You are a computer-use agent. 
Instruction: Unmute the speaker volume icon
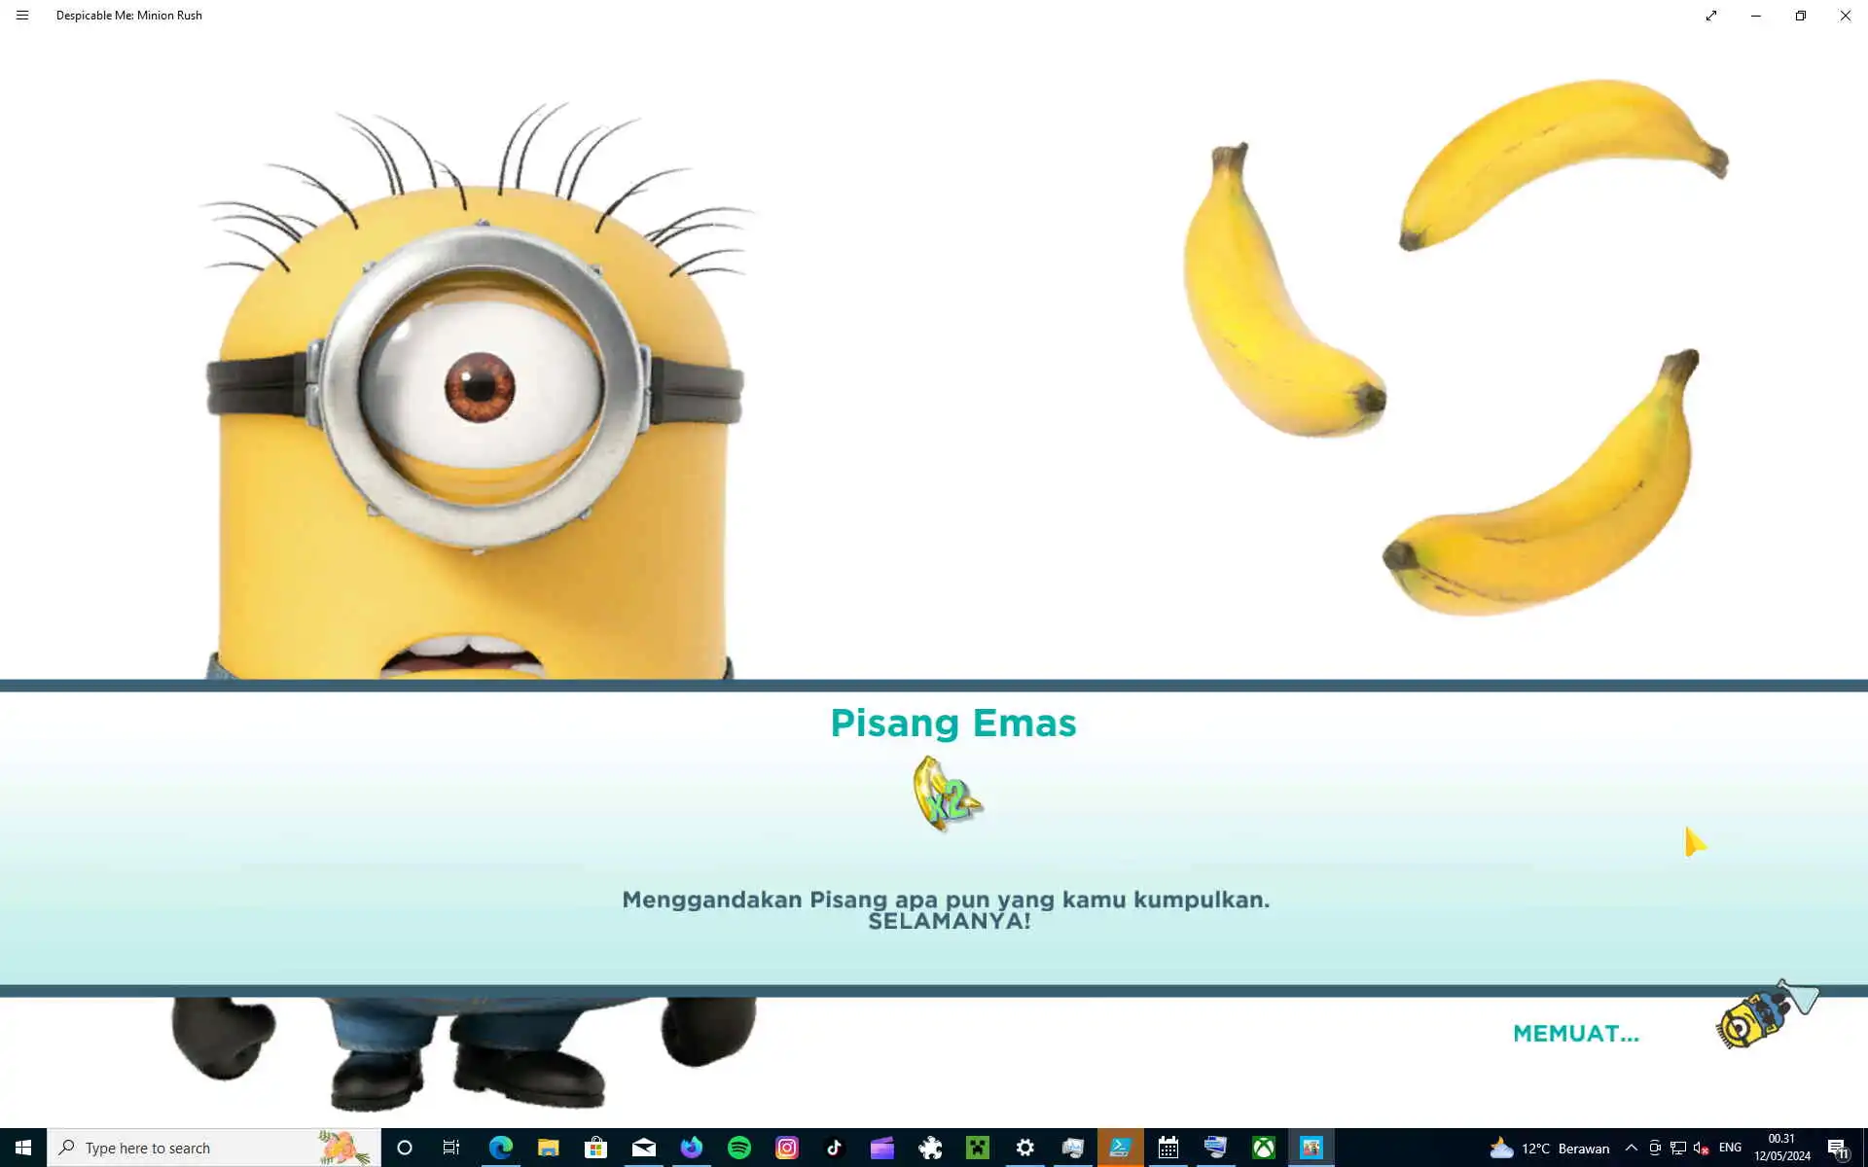pyautogui.click(x=1701, y=1148)
